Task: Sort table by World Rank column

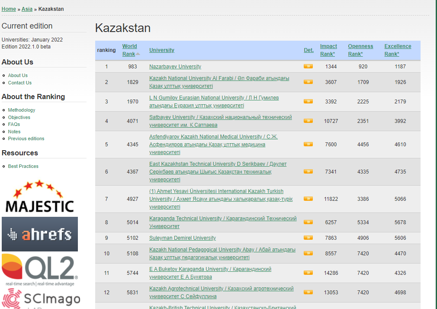Action: click(x=129, y=50)
